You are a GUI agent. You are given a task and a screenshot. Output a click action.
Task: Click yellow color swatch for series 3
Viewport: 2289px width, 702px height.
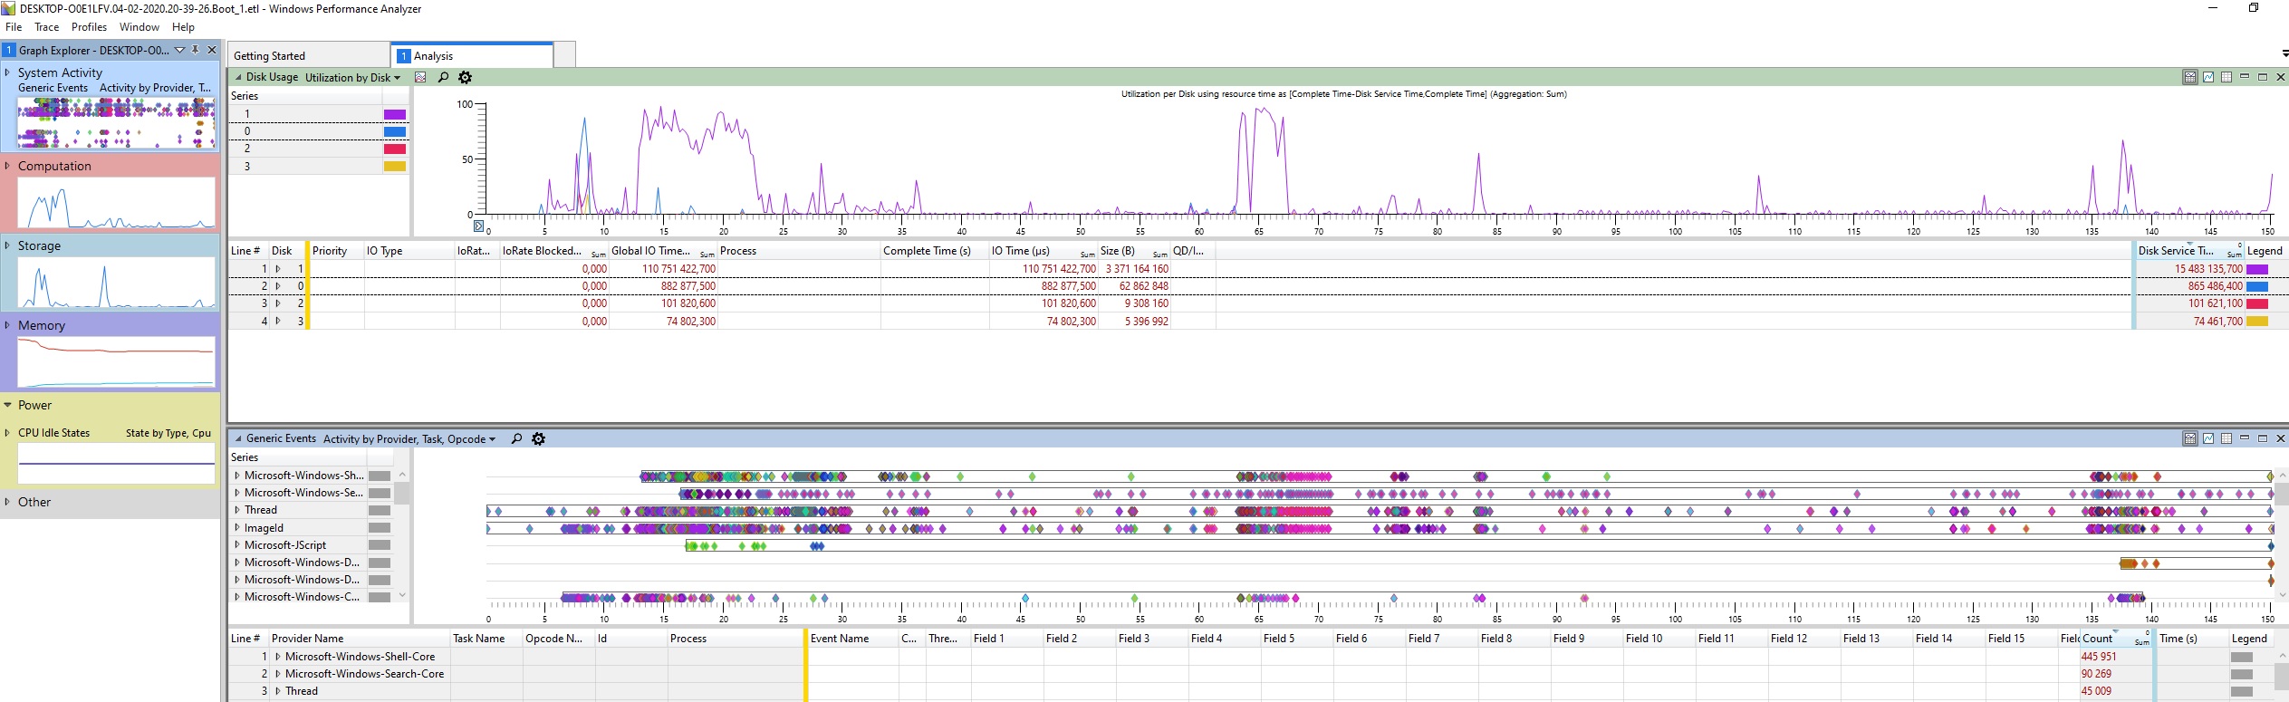coord(395,166)
